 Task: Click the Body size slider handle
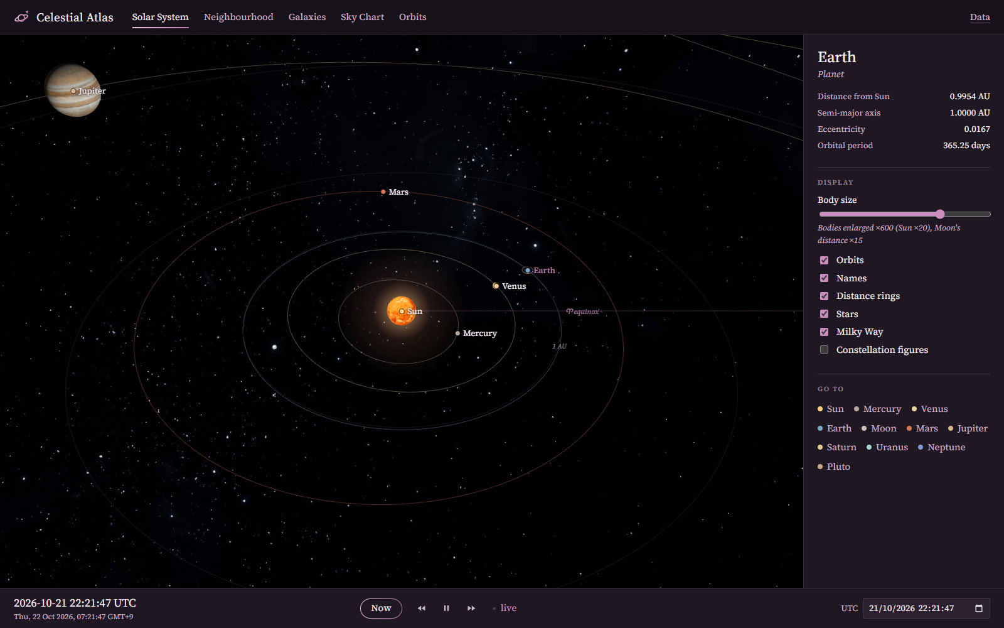939,214
